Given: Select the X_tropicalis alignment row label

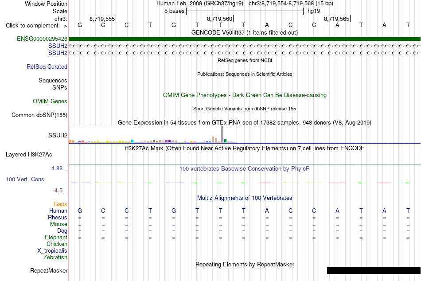Looking at the screenshot, I should 52,251.
